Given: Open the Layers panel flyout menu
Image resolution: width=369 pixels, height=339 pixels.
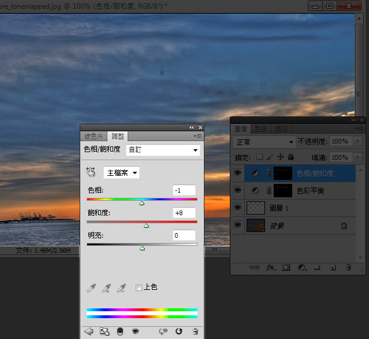Looking at the screenshot, I should coord(360,129).
